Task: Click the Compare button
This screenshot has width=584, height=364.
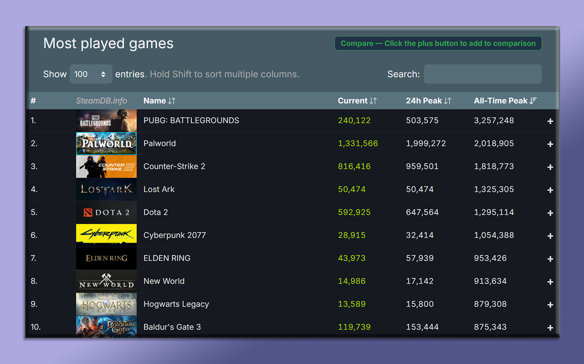Action: 438,43
